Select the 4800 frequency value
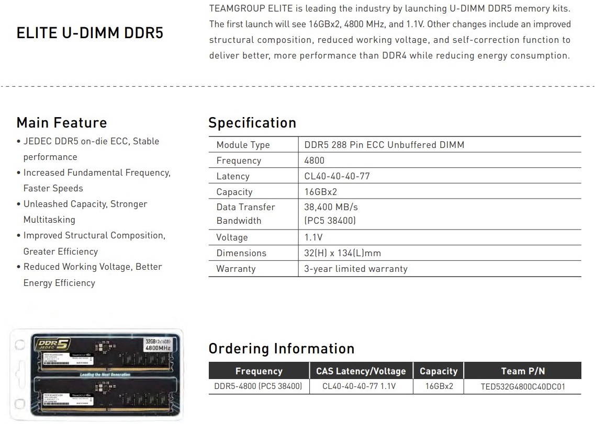This screenshot has height=424, width=595. point(314,161)
